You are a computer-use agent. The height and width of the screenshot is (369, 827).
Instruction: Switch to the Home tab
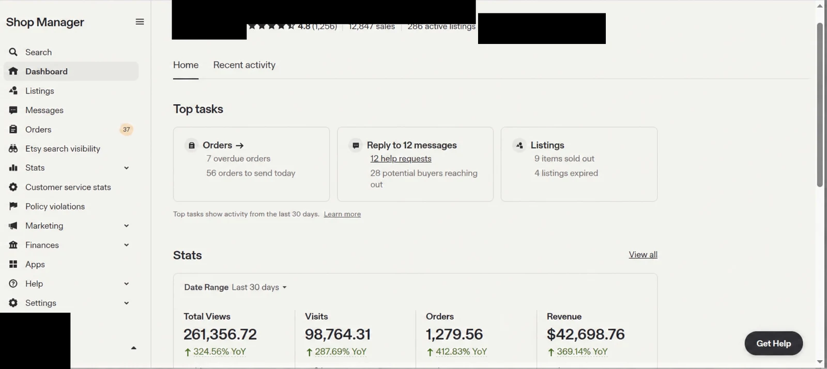(186, 65)
